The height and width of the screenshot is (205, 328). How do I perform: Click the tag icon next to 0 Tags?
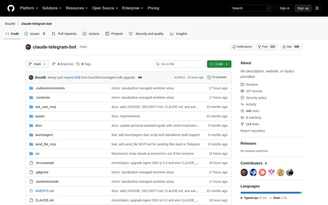click(x=78, y=64)
